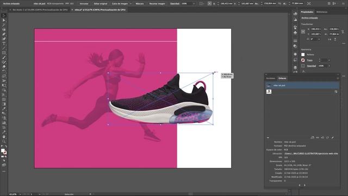This screenshot has height=196, width=348.
Task: Click Go To Link icon in Enlaces panel
Action: 322,138
